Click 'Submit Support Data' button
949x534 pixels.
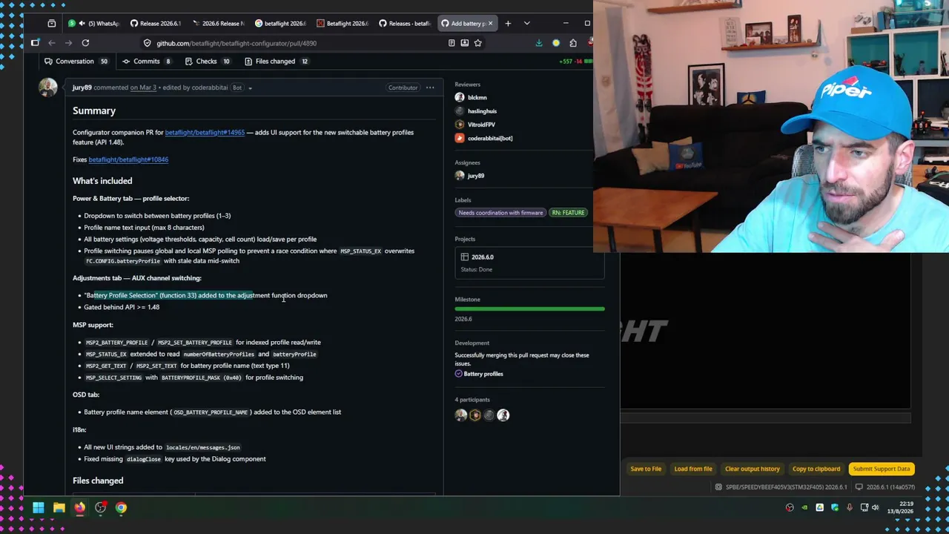[x=882, y=469]
